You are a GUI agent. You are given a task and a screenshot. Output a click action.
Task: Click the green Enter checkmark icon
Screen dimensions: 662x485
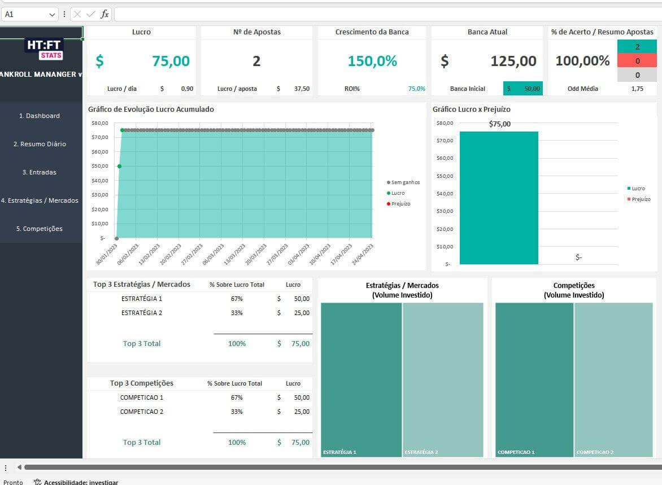click(x=89, y=14)
